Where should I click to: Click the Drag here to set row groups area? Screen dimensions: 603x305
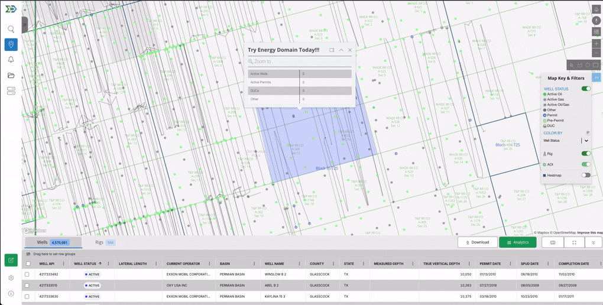[x=54, y=254]
